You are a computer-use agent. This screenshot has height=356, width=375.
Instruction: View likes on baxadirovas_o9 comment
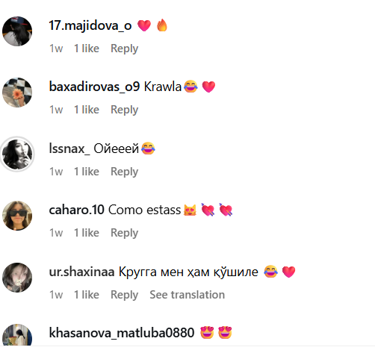pyautogui.click(x=87, y=110)
